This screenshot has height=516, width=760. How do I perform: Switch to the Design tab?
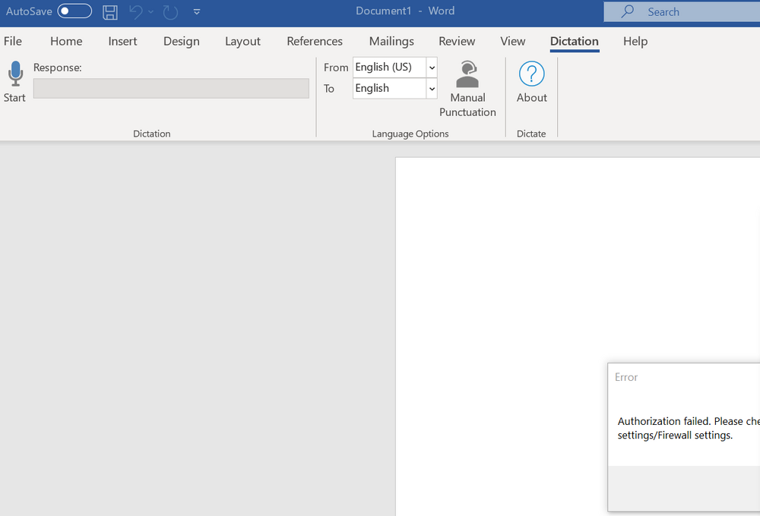pyautogui.click(x=182, y=41)
